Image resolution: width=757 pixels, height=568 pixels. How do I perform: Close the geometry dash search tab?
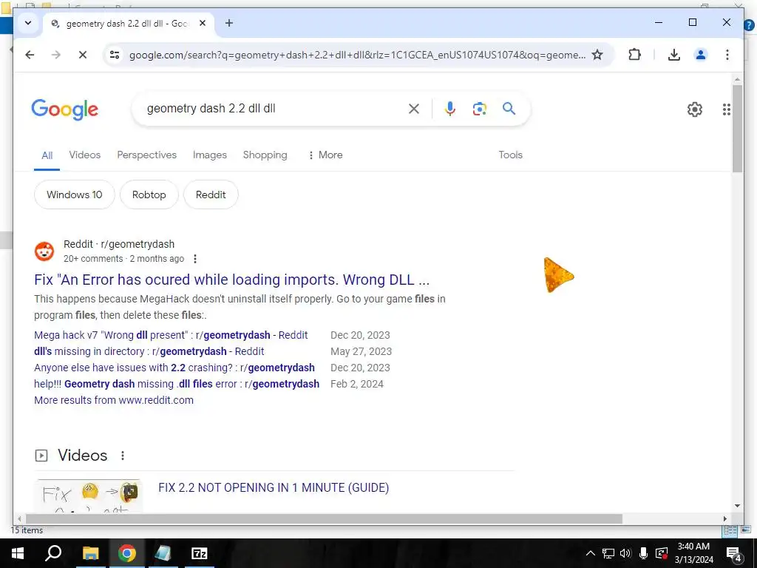tap(203, 23)
